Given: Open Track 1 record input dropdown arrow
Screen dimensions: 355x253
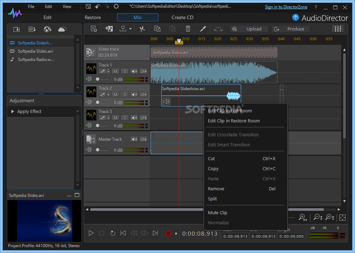Looking at the screenshot, I should point(108,71).
